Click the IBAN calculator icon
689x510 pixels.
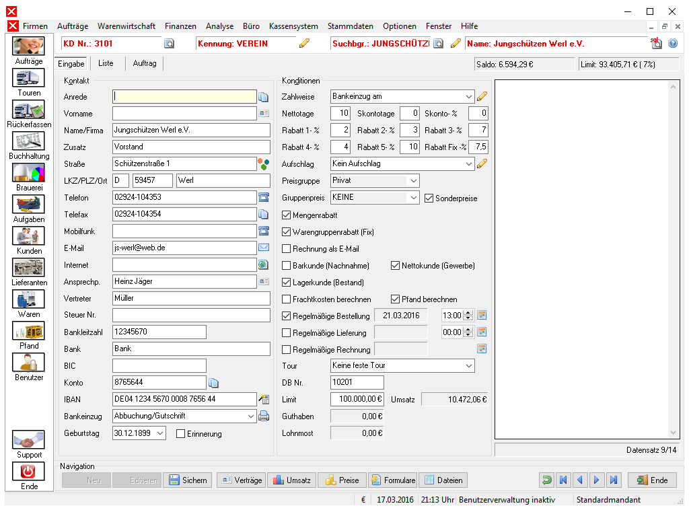(264, 399)
